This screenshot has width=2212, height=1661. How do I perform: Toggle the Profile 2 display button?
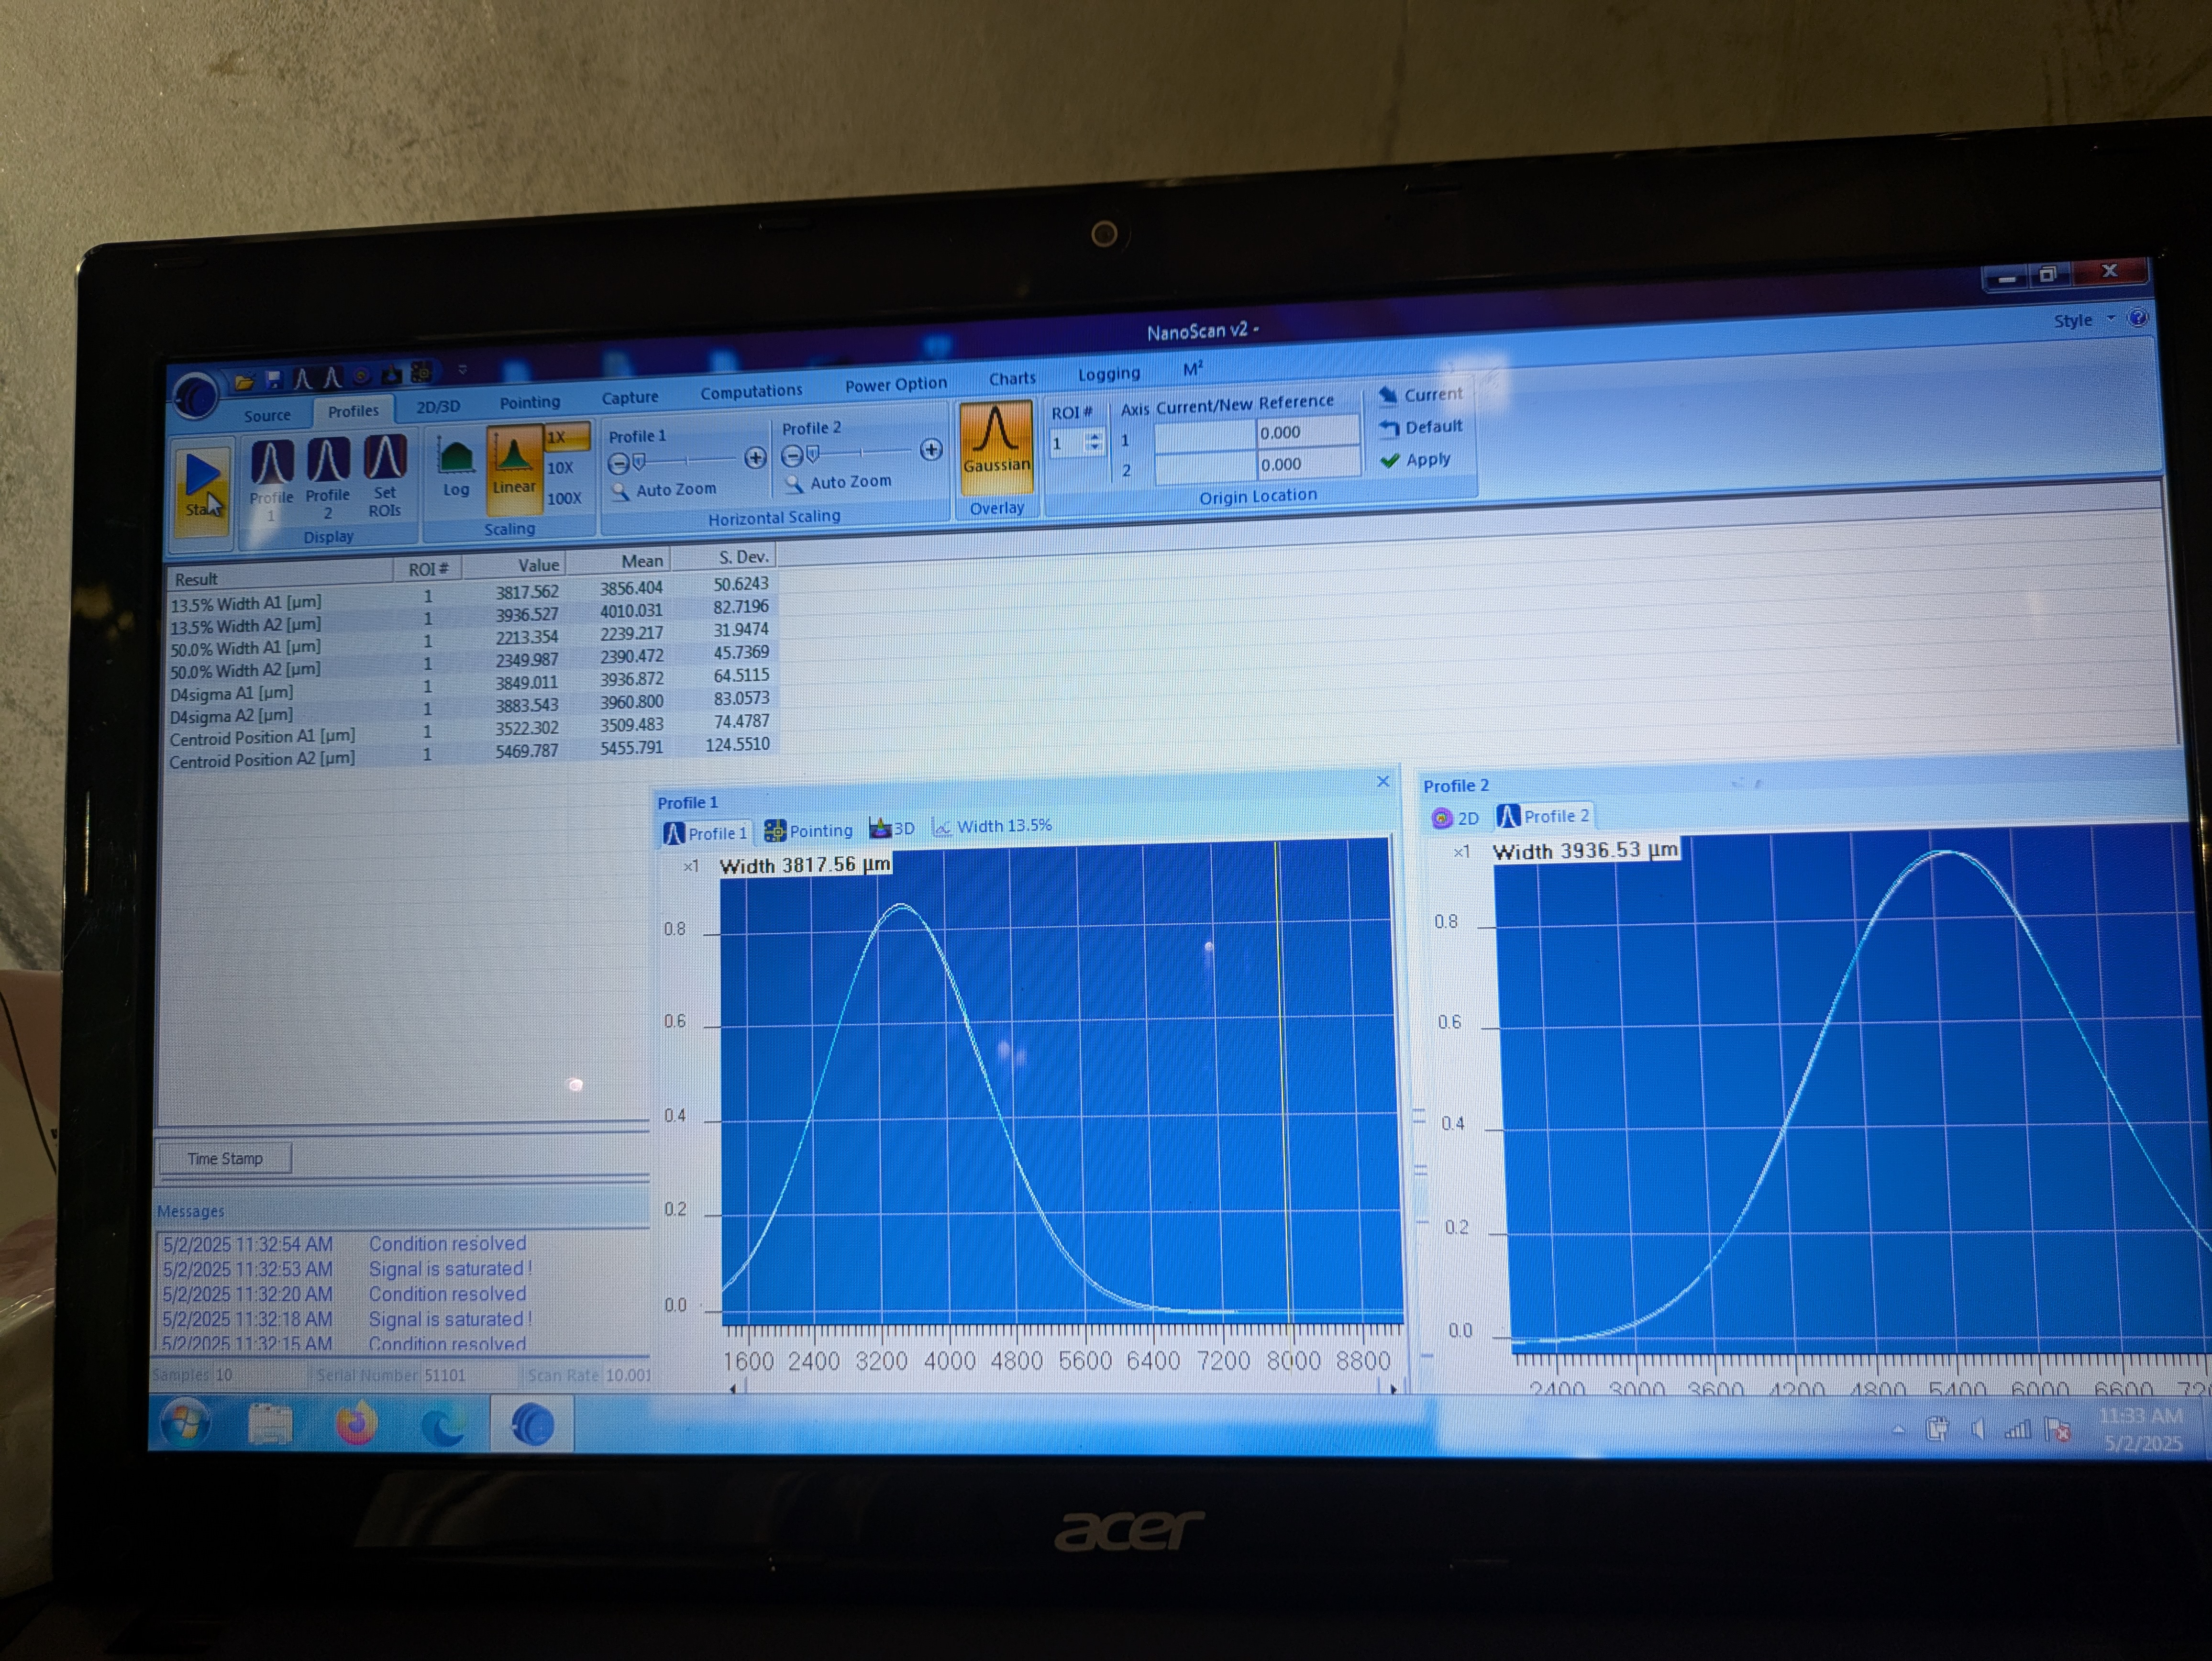[x=327, y=477]
